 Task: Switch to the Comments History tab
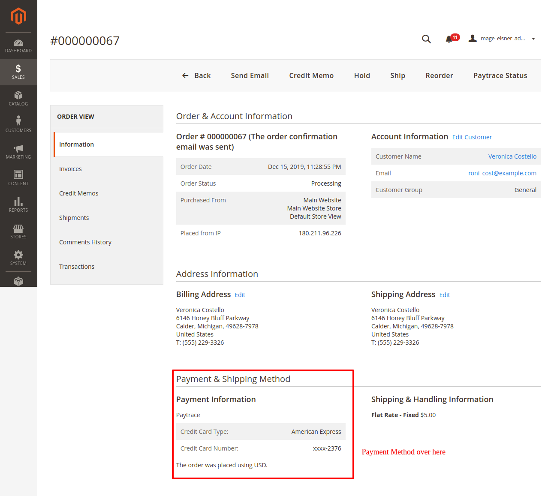click(85, 242)
